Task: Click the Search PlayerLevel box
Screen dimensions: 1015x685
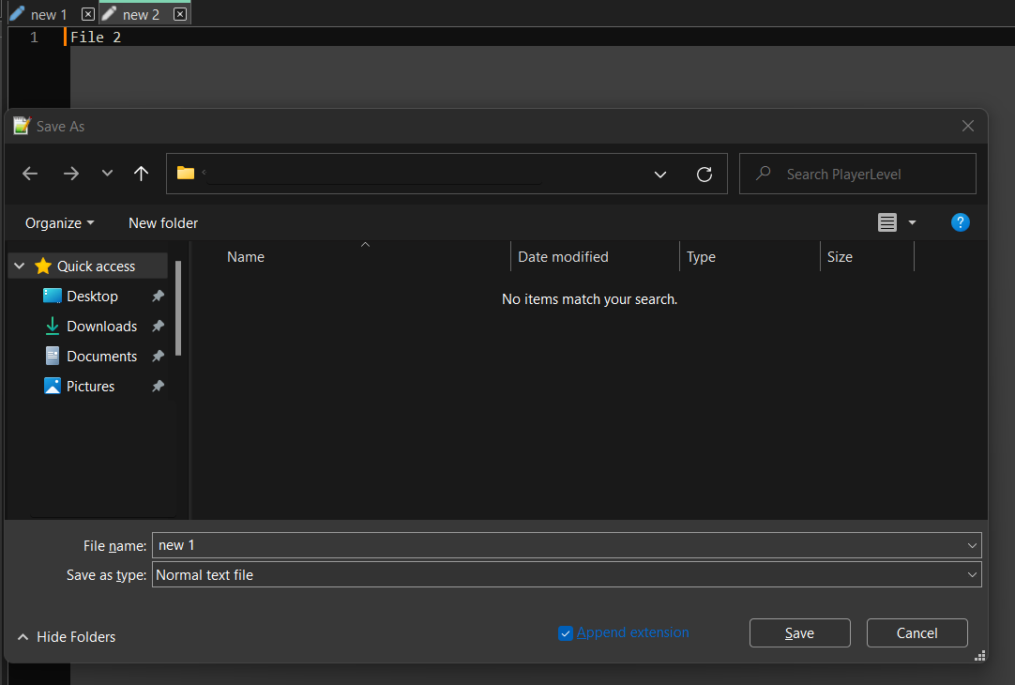Action: point(857,174)
